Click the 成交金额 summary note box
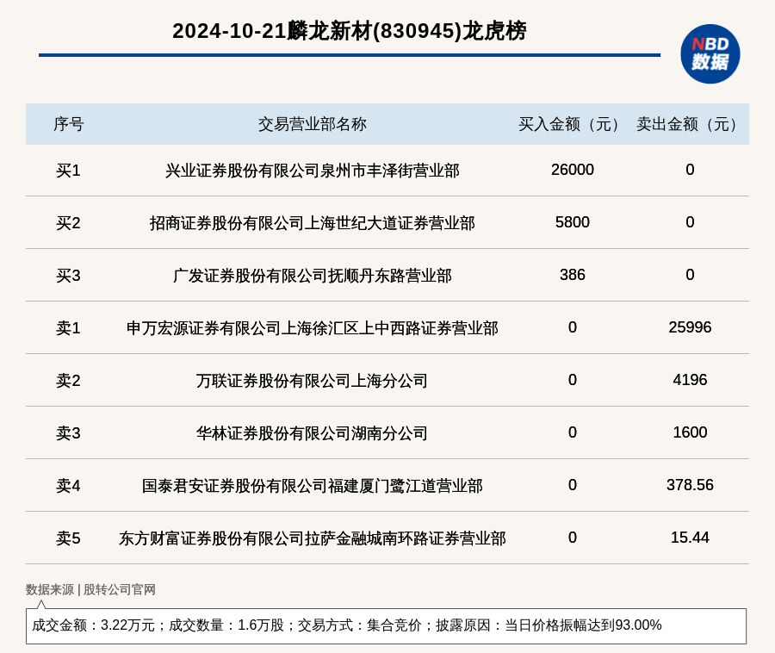Viewport: 775px width, 653px height. point(386,625)
